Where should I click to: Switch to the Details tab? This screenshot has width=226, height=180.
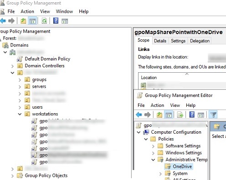(x=160, y=41)
